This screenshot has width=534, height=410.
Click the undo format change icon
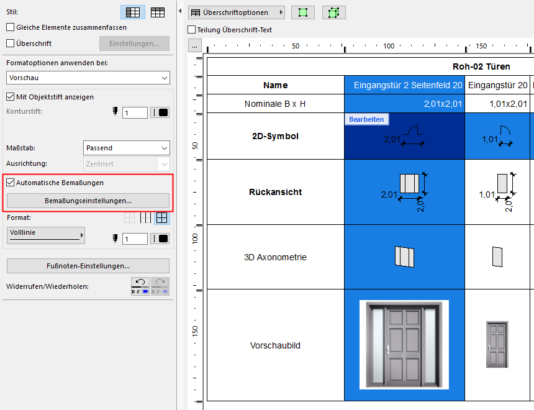point(140,286)
